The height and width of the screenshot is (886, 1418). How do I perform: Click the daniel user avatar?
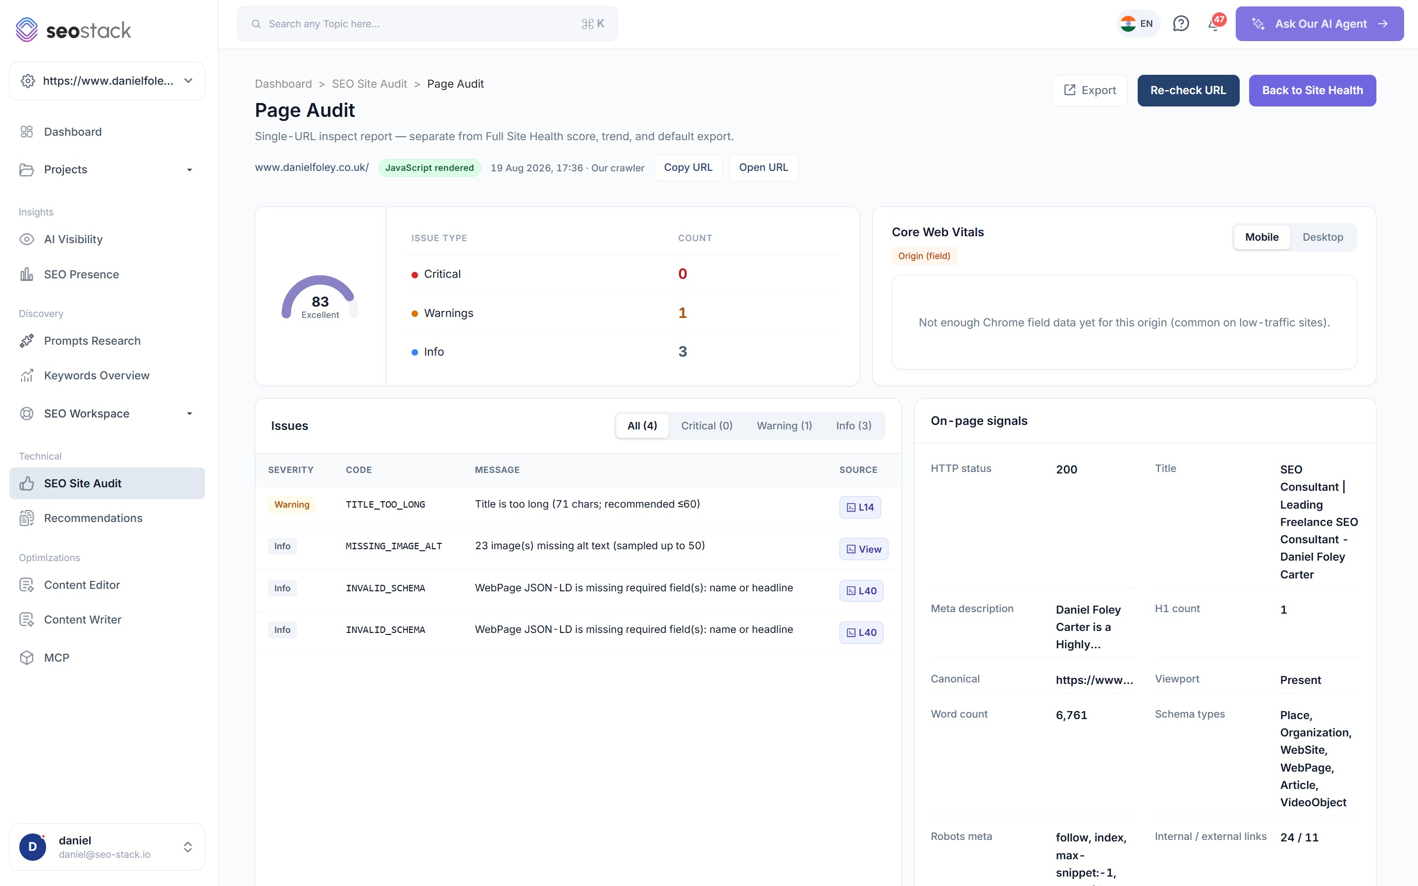click(x=32, y=847)
